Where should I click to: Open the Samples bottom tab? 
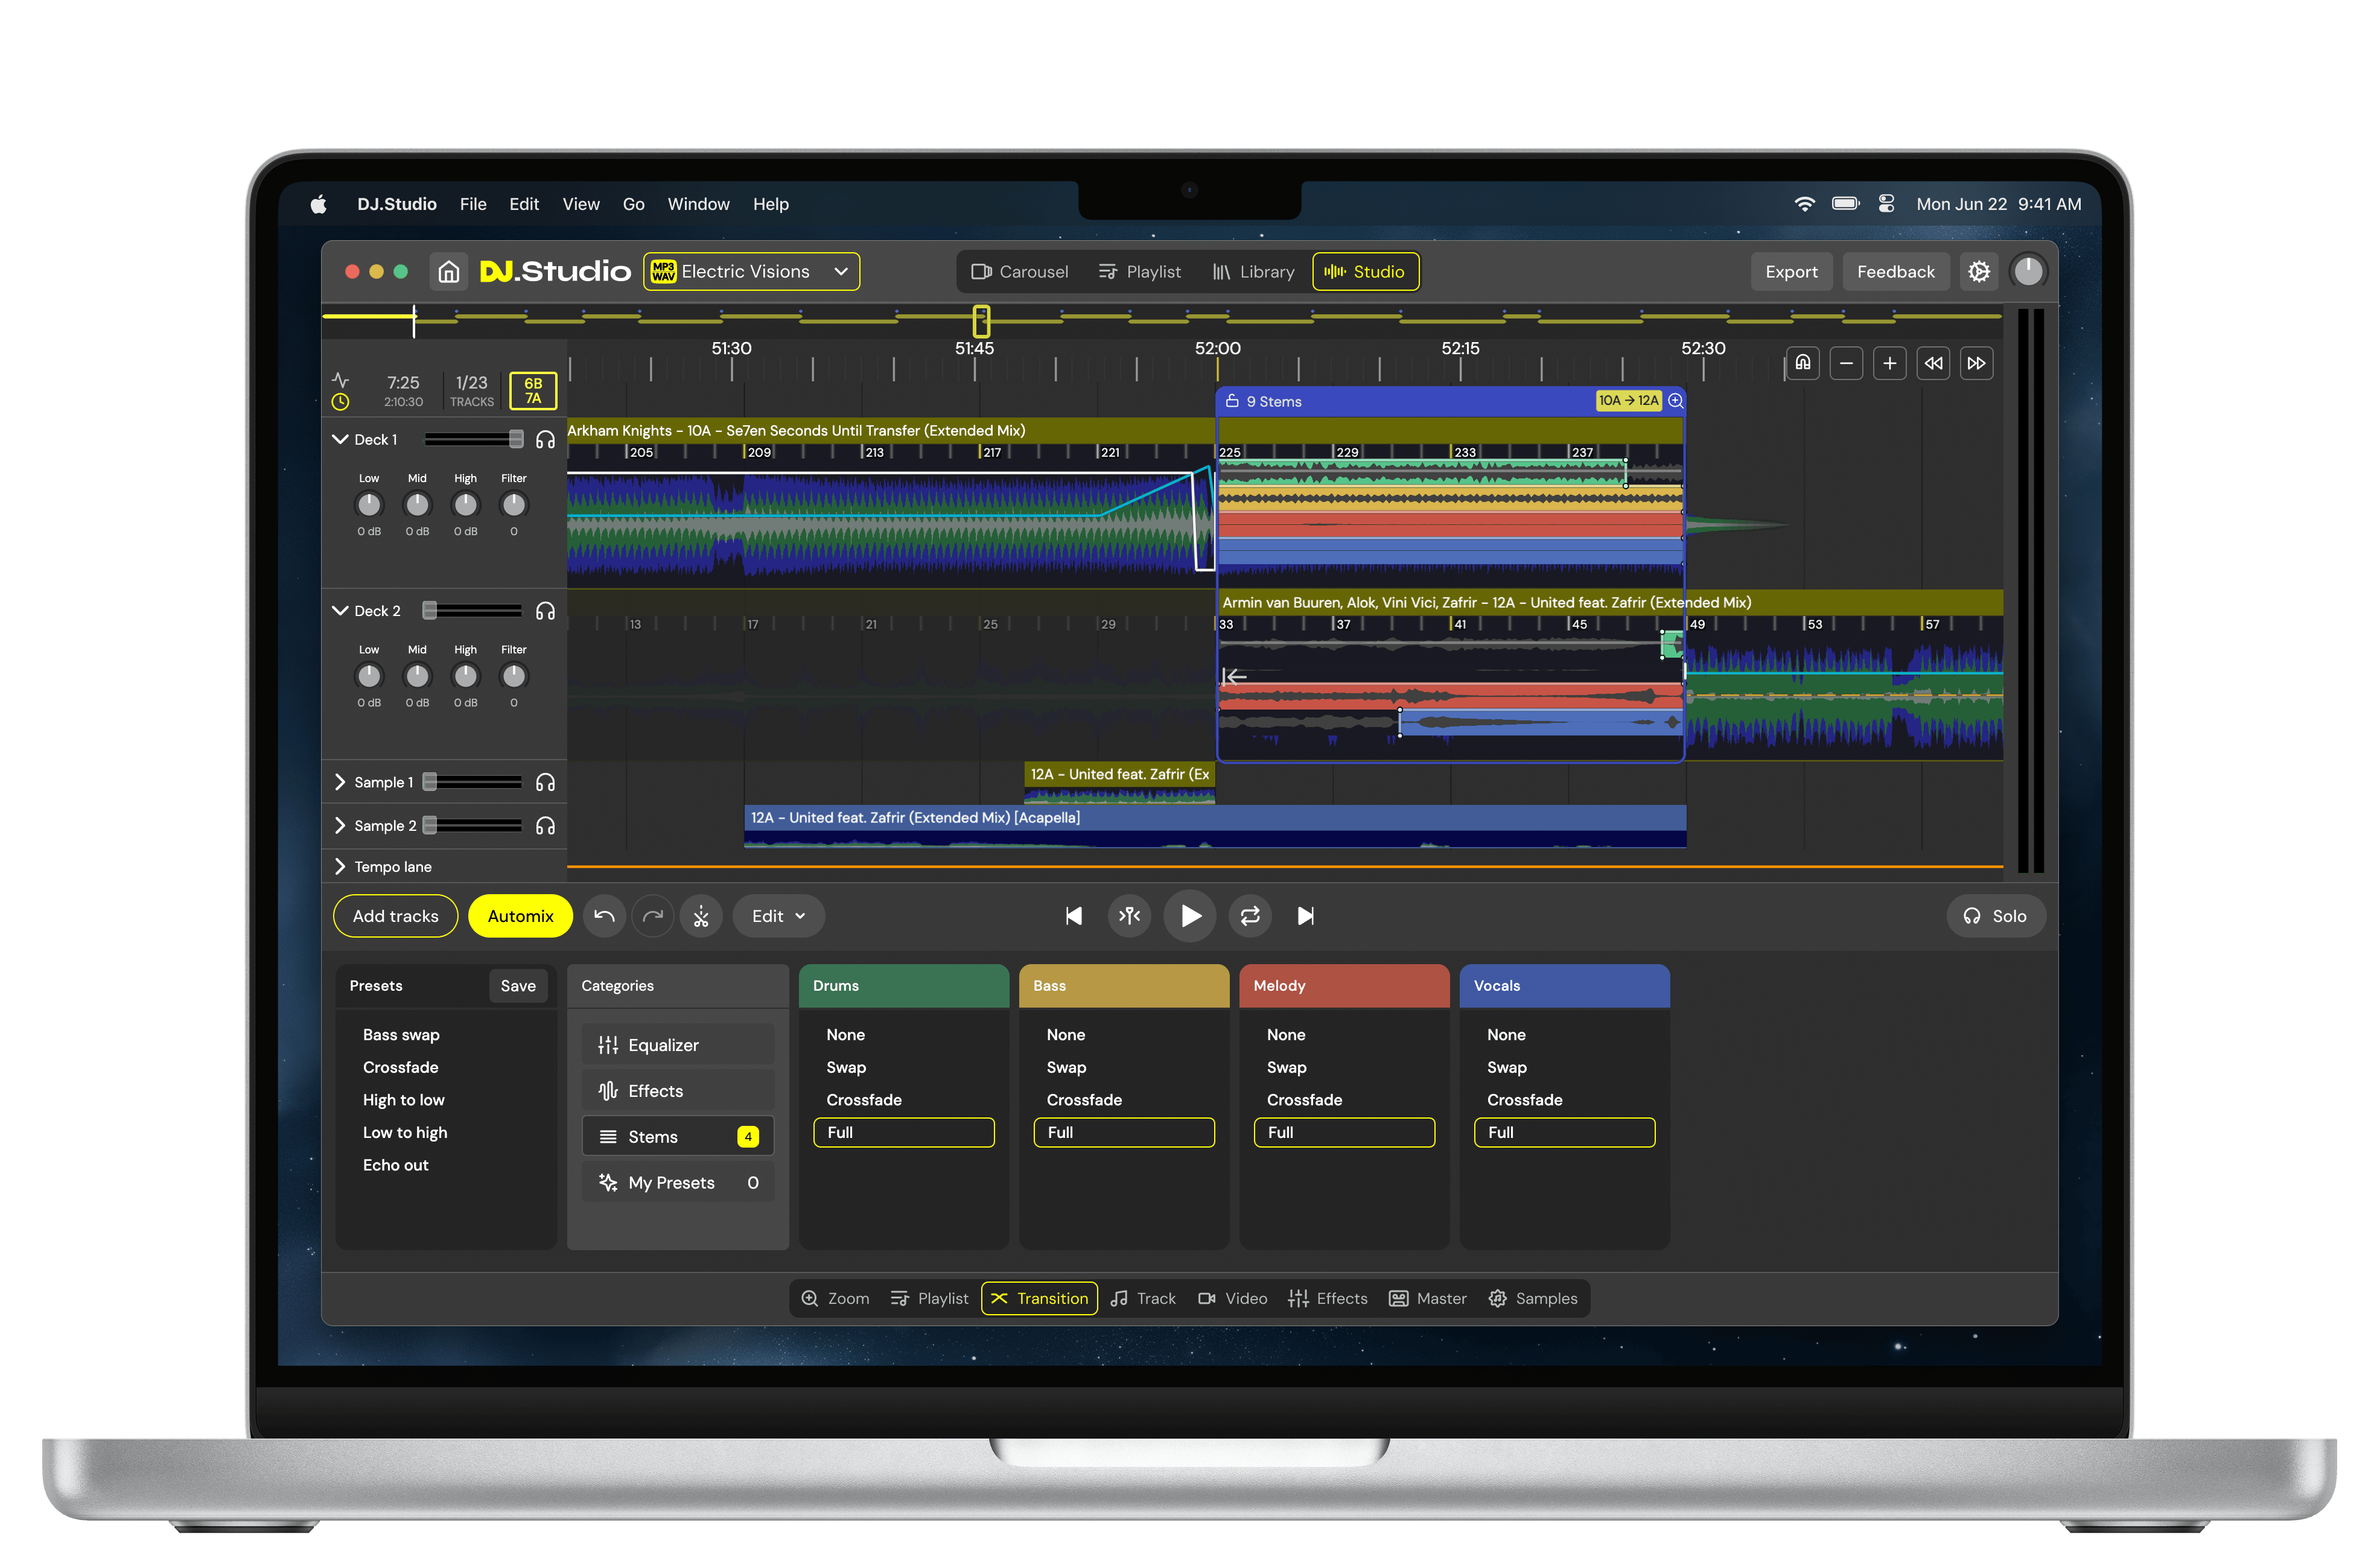click(x=1533, y=1299)
